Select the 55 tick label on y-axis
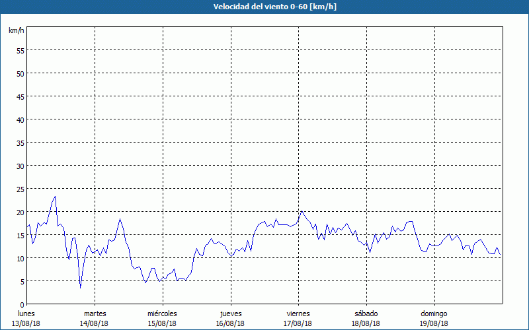The width and height of the screenshot is (529, 330). pyautogui.click(x=20, y=50)
